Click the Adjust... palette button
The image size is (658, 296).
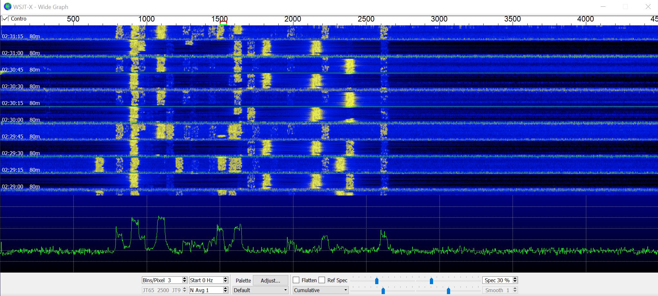click(x=270, y=280)
